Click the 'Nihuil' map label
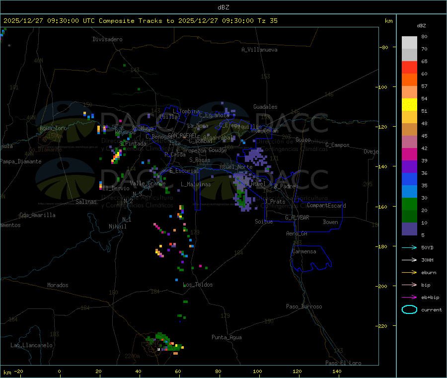This screenshot has width=447, height=378. 117,227
